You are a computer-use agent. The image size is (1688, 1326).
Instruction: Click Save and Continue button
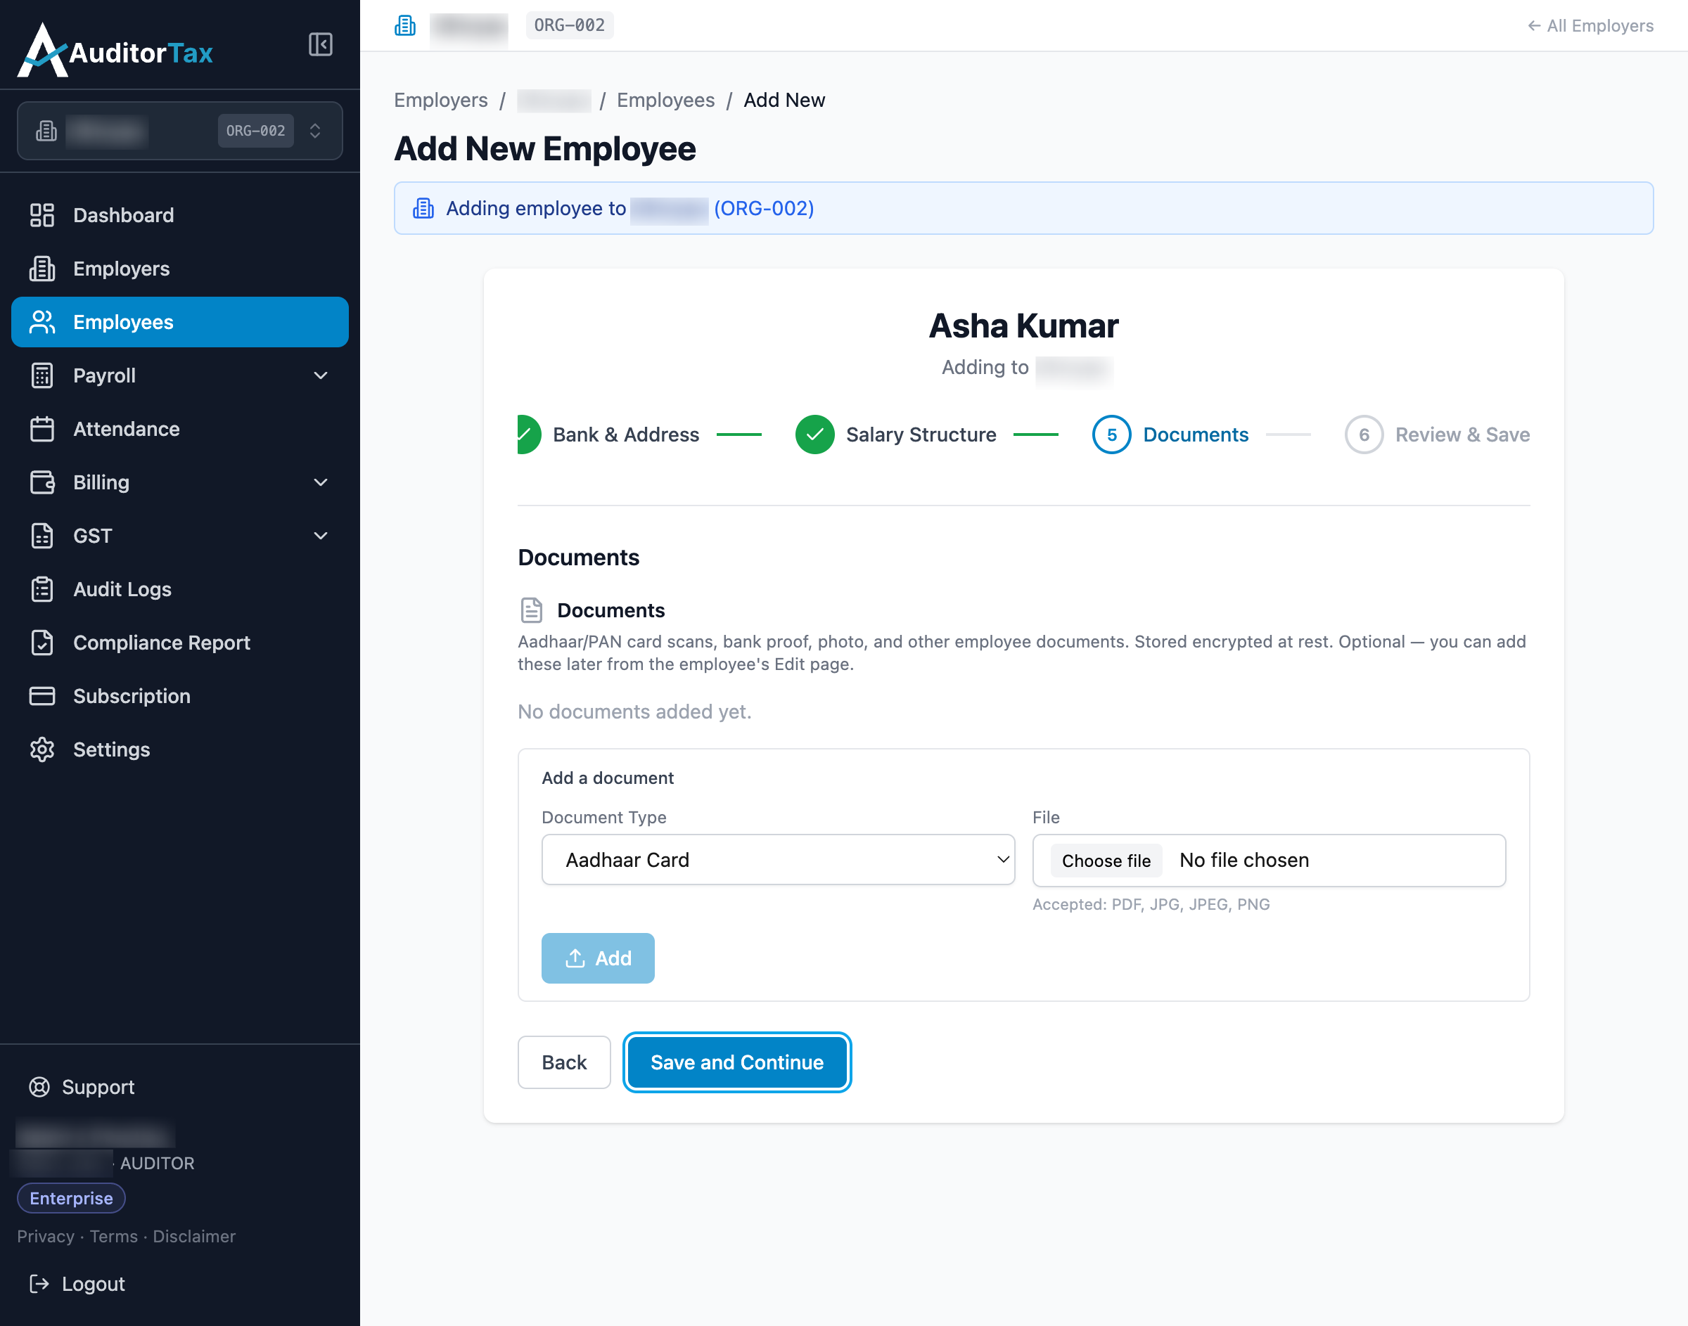coord(737,1062)
